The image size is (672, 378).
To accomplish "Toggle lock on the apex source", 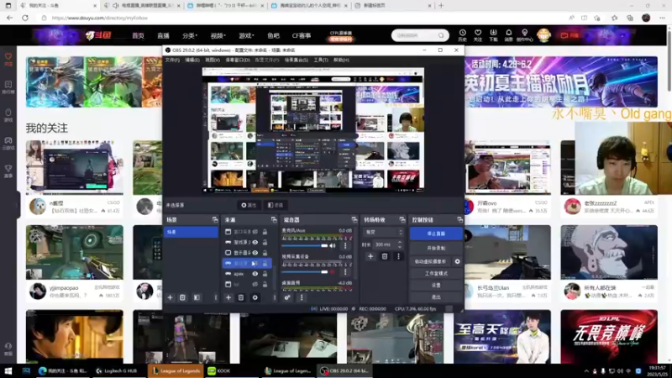I will 265,274.
